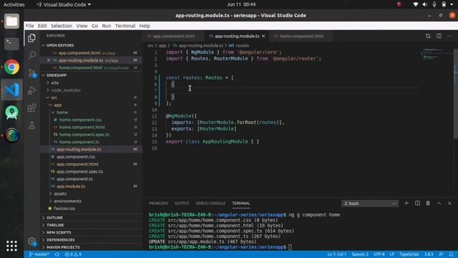Synchronize changes in status bar
The image size is (458, 258).
point(57,254)
